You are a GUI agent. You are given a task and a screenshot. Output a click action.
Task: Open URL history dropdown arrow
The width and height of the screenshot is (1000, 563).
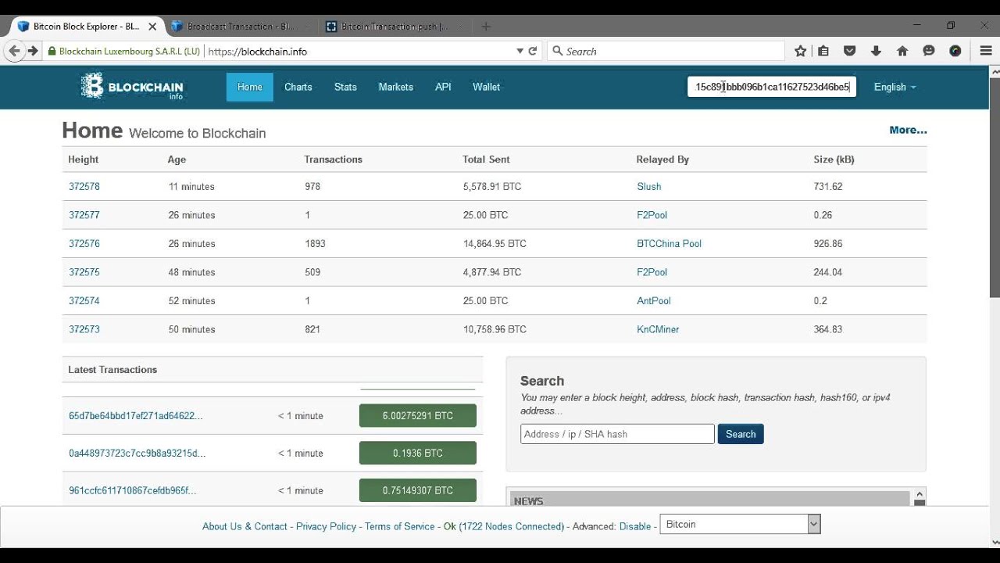coord(520,51)
